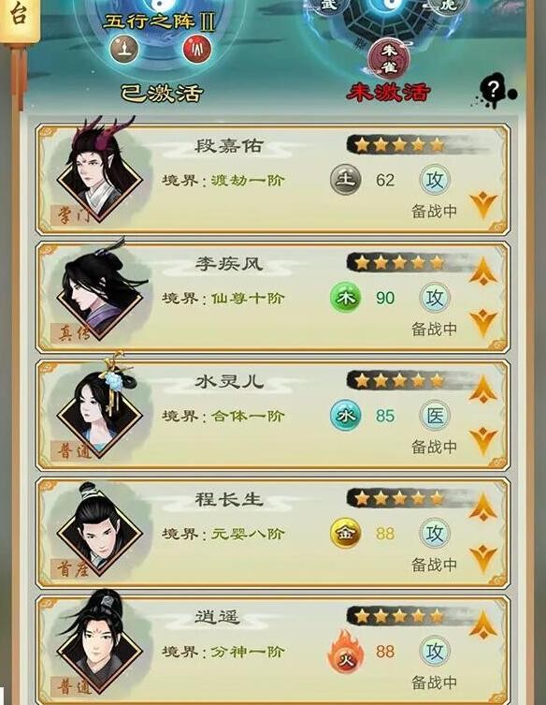546x705 pixels.
Task: Toggle 备战中 status for 逍遥
Action: [434, 683]
